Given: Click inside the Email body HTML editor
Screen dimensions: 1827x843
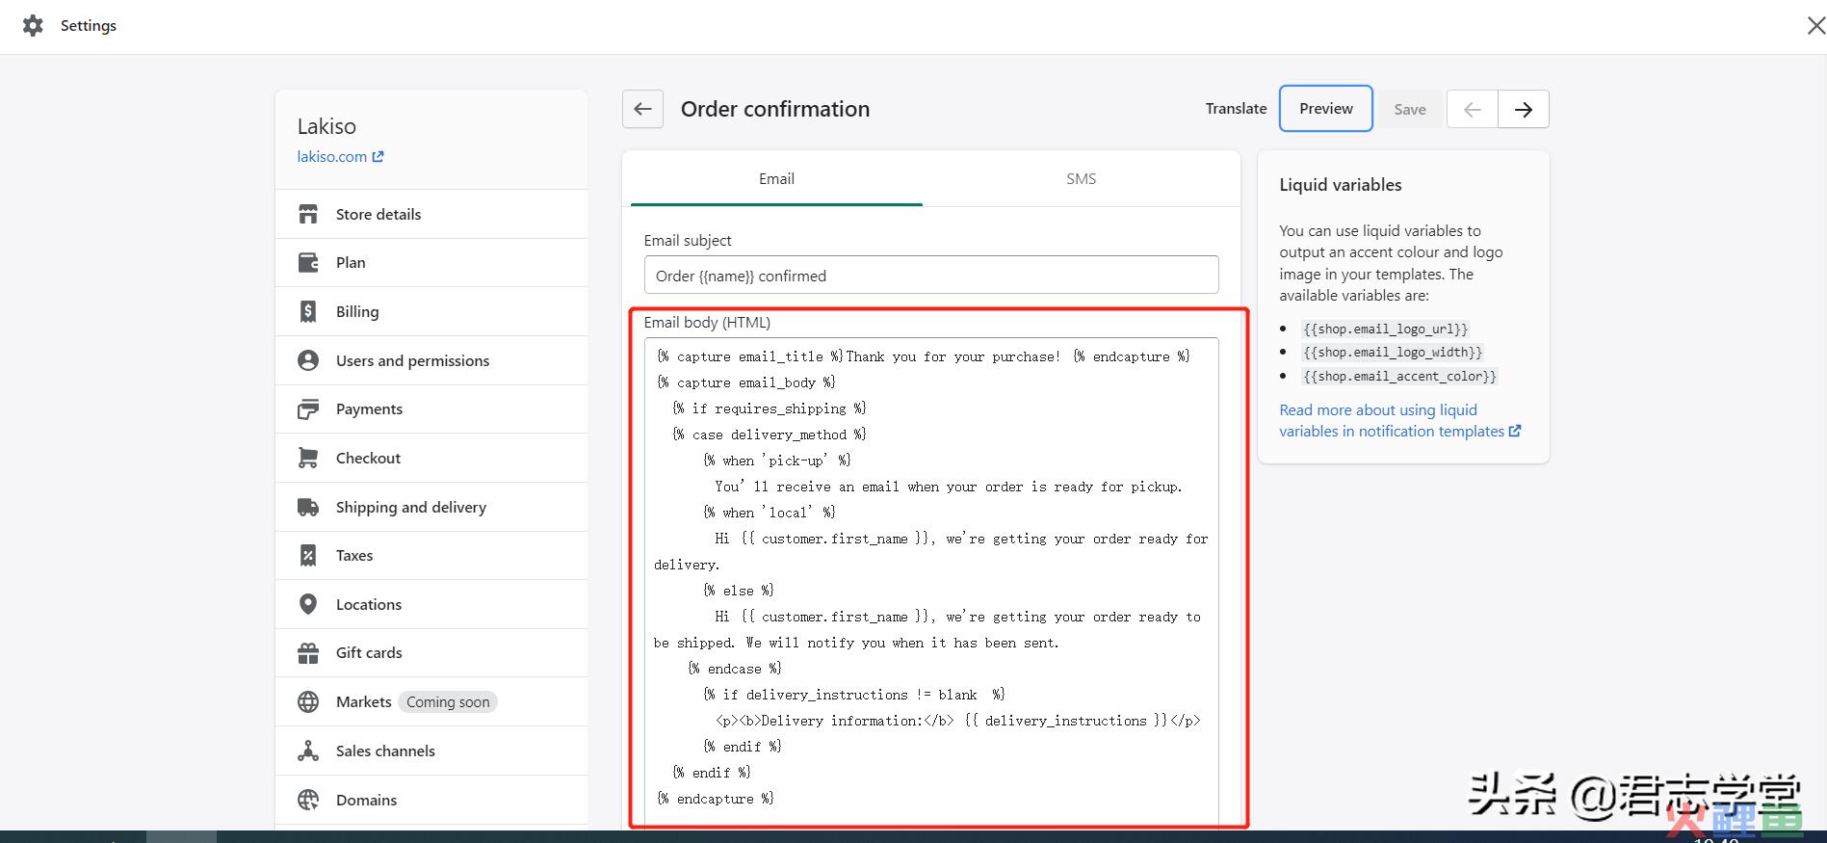Looking at the screenshot, I should click(931, 582).
